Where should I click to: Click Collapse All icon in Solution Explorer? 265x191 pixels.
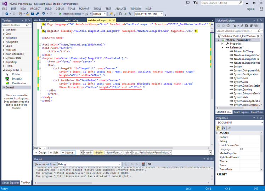(x=251, y=26)
